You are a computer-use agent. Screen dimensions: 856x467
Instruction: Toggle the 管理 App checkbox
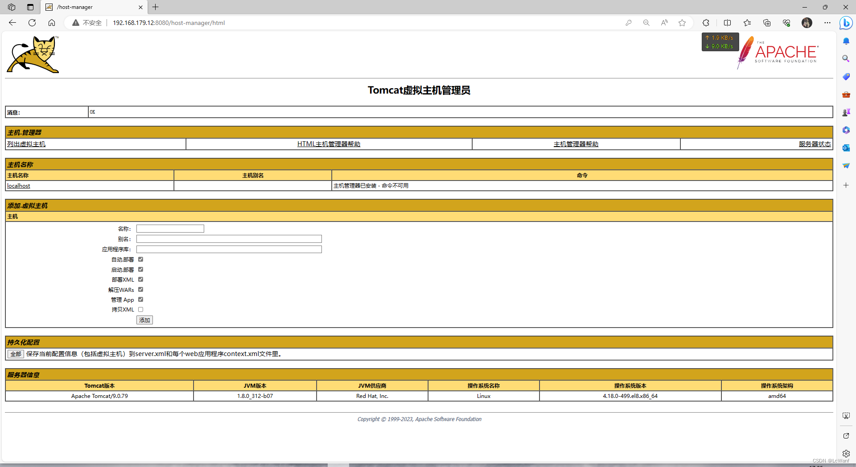[140, 299]
